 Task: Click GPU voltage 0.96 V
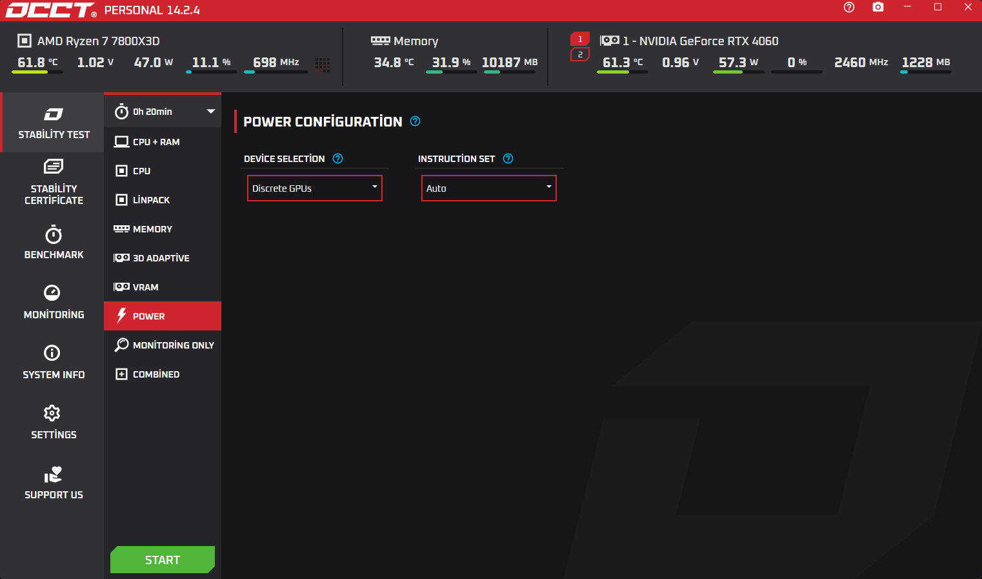[681, 63]
